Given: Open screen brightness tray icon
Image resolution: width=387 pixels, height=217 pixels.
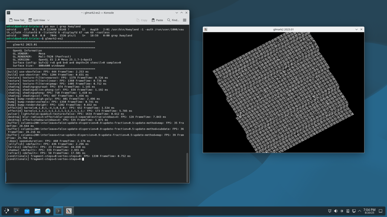Looking at the screenshot, I should pyautogui.click(x=342, y=211).
